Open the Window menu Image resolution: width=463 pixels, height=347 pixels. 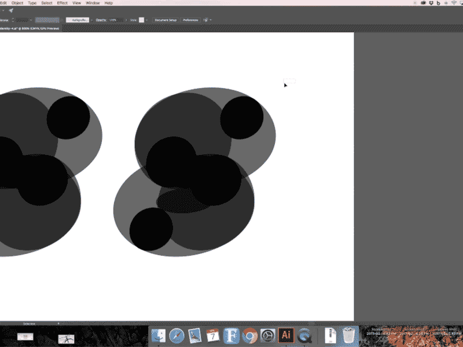90,3
